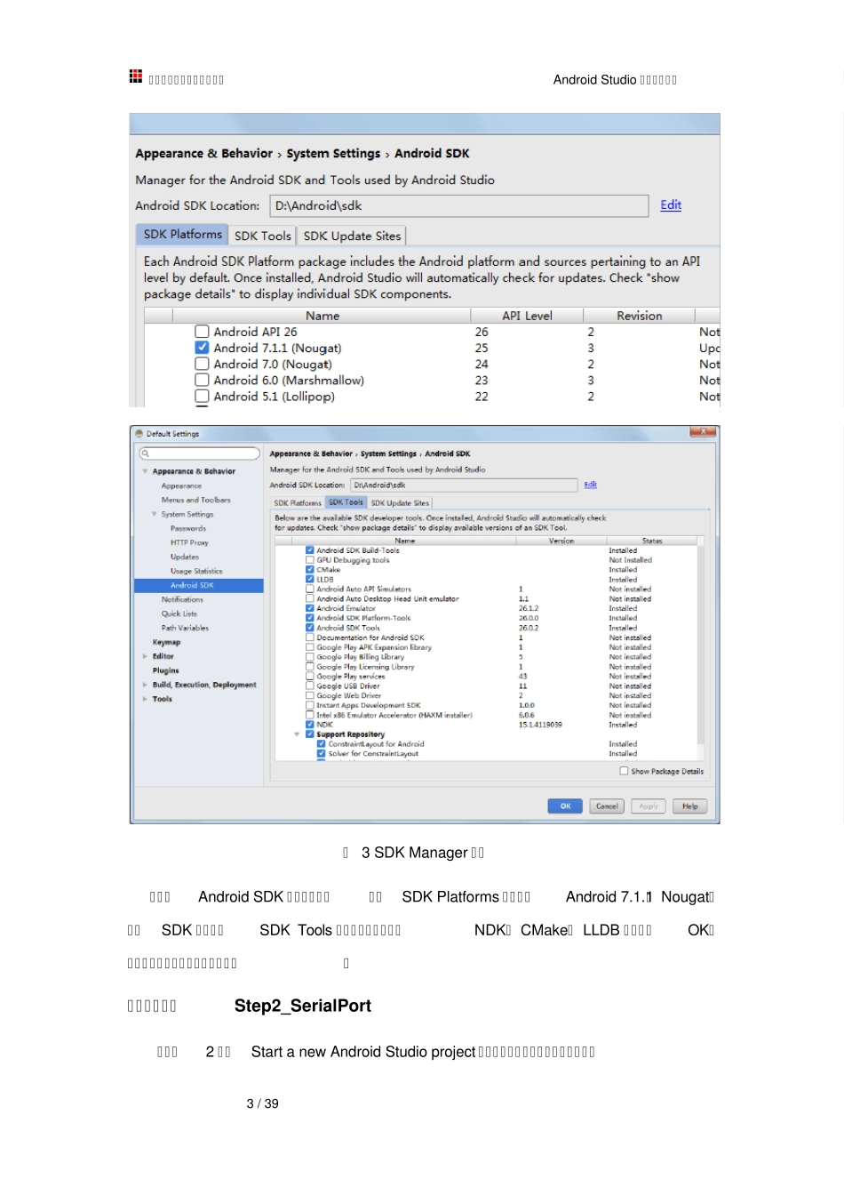This screenshot has width=844, height=1195.
Task: Confirm with the OK button
Action: (x=565, y=806)
